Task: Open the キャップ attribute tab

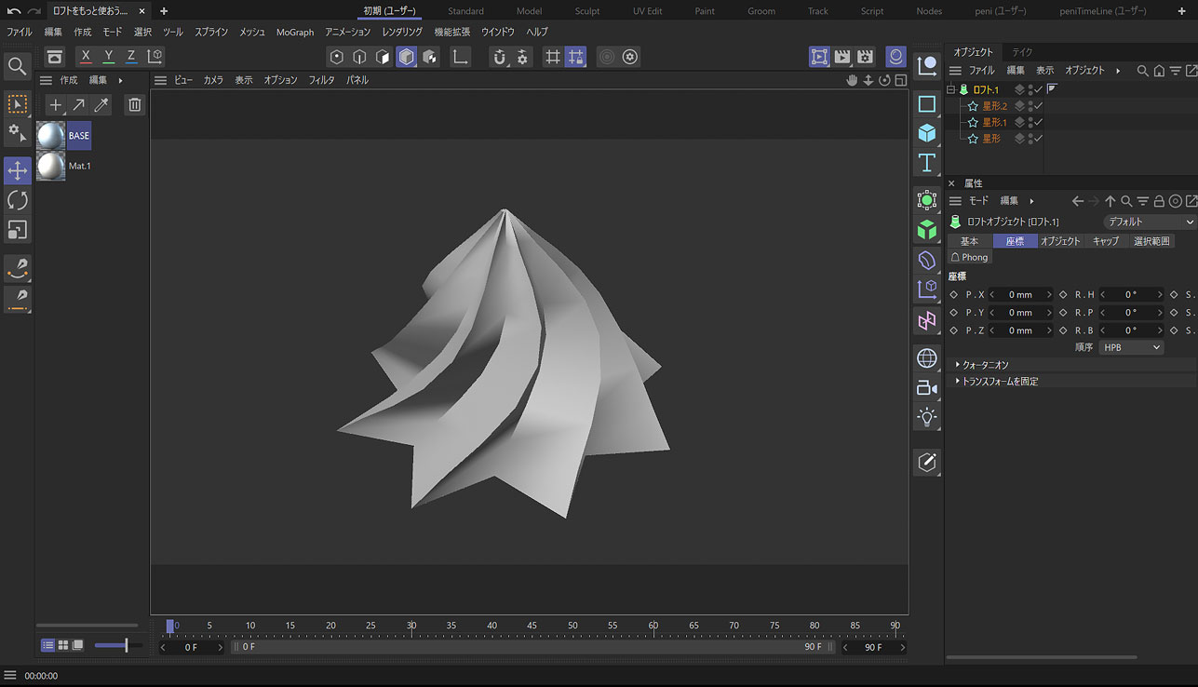Action: coord(1105,241)
